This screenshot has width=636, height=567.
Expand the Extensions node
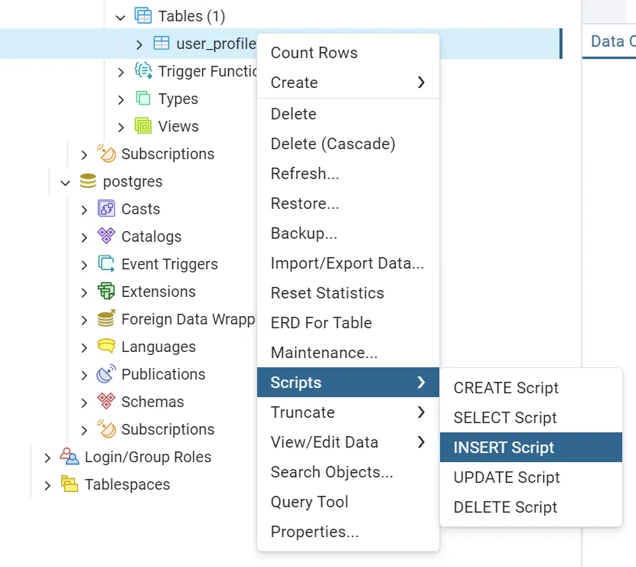84,292
